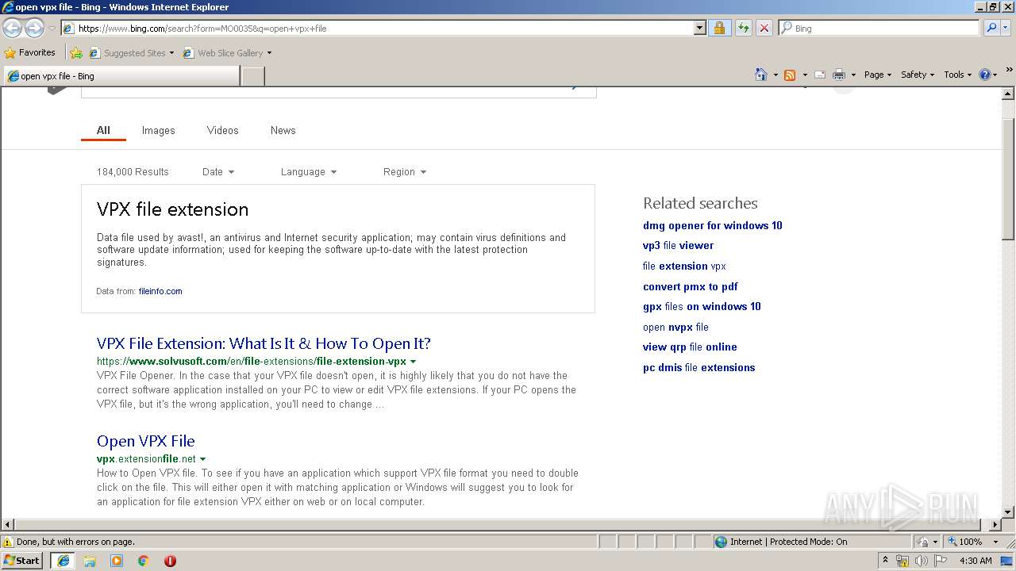The height and width of the screenshot is (571, 1016).
Task: Show more command bar items chevron
Action: 1010,70
